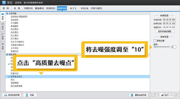Select the 改善光线 effect
Screen dimensions: 180x99
[14, 74]
